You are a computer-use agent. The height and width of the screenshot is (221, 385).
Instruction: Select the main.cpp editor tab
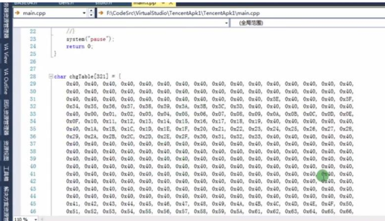[x=145, y=3]
